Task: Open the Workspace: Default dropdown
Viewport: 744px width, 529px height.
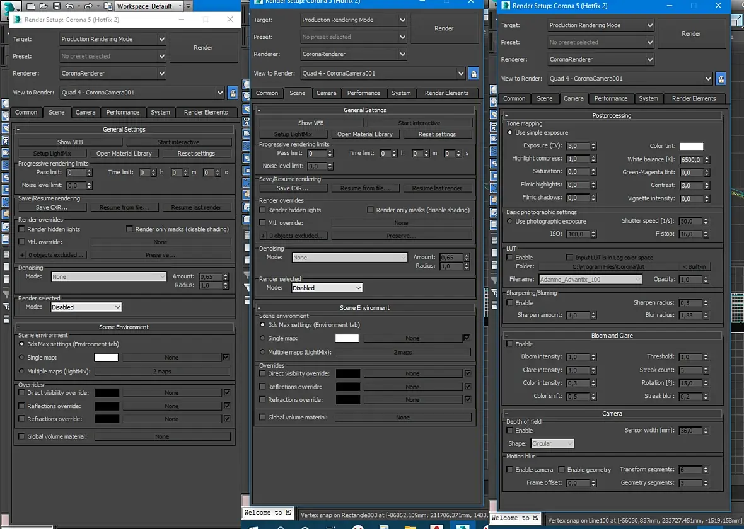Action: pyautogui.click(x=149, y=6)
